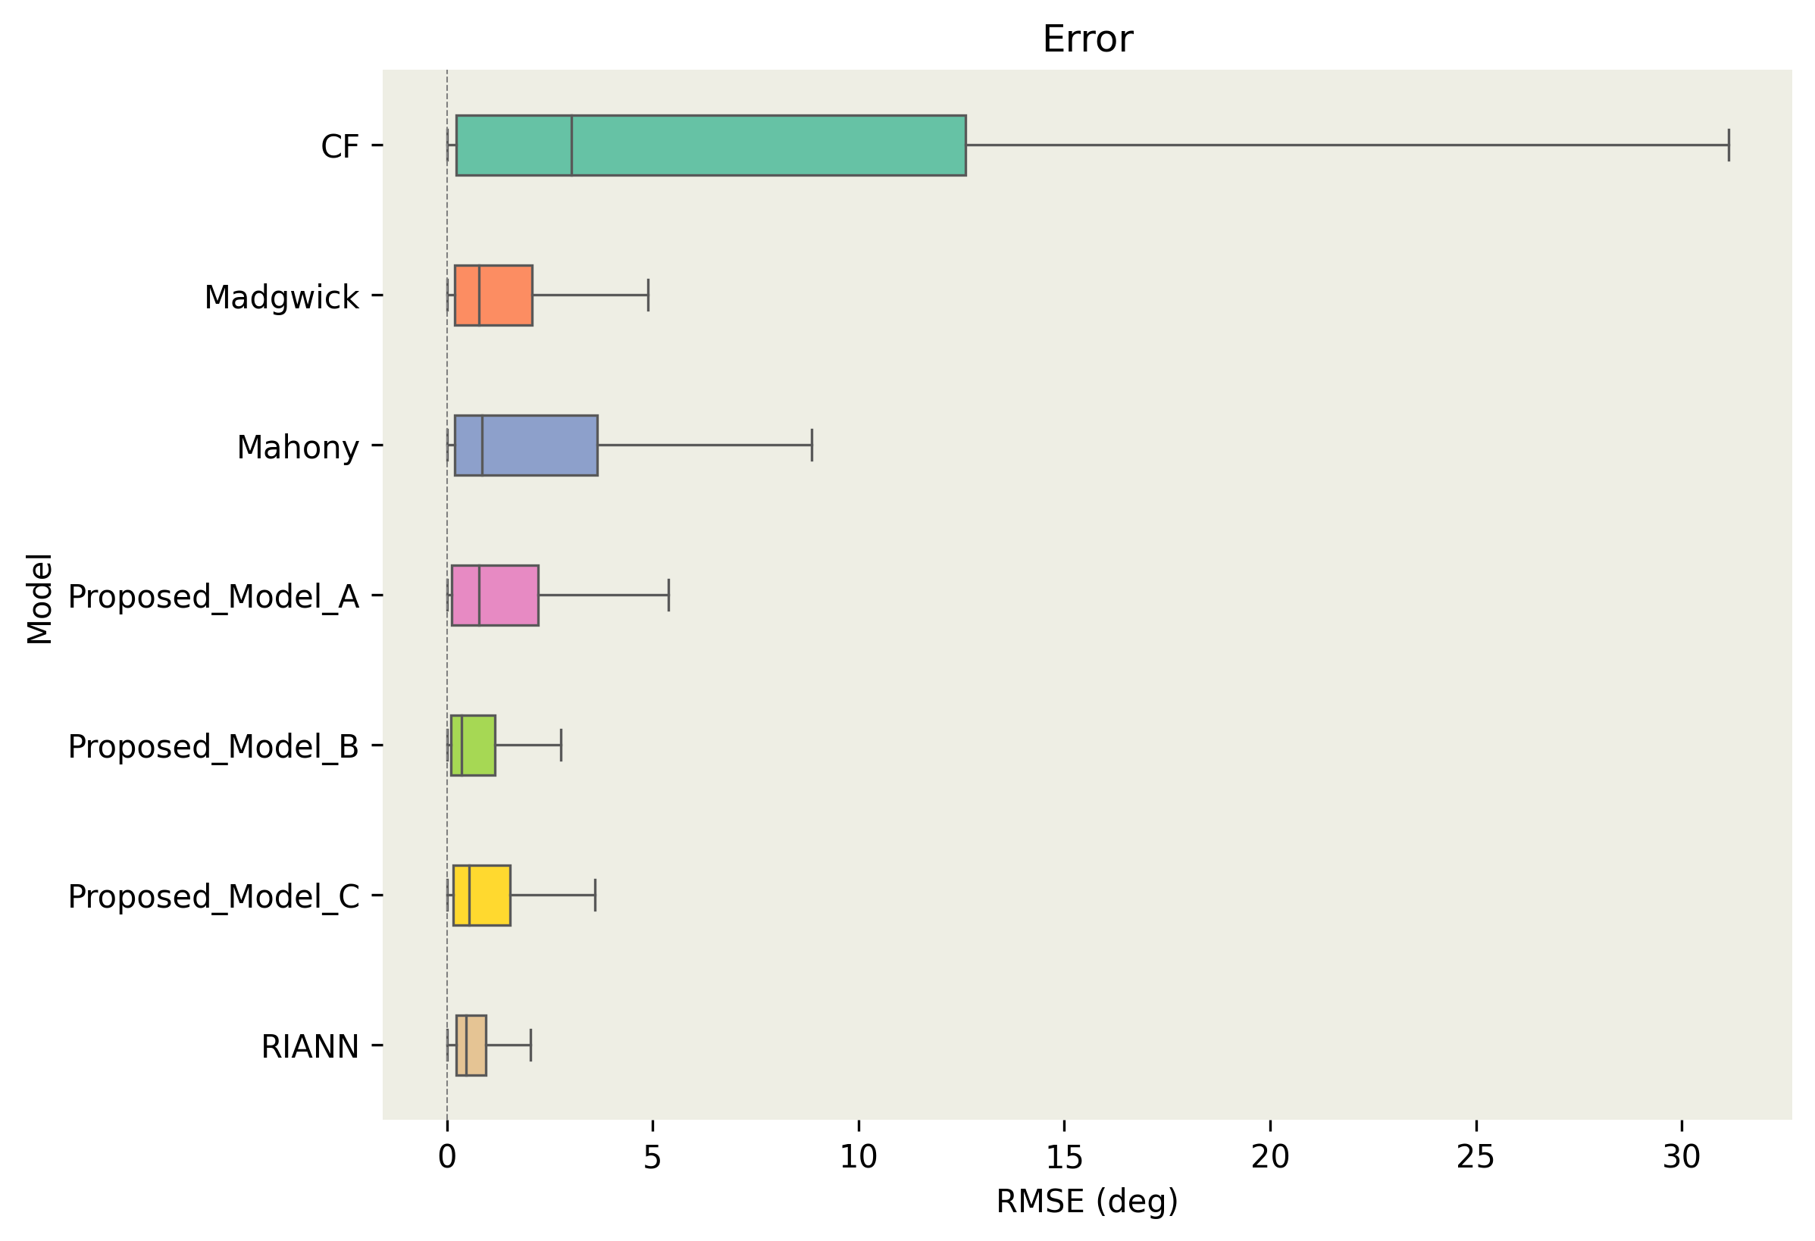
Task: Click the "RIANN" y-axis label
Action: click(x=309, y=1046)
